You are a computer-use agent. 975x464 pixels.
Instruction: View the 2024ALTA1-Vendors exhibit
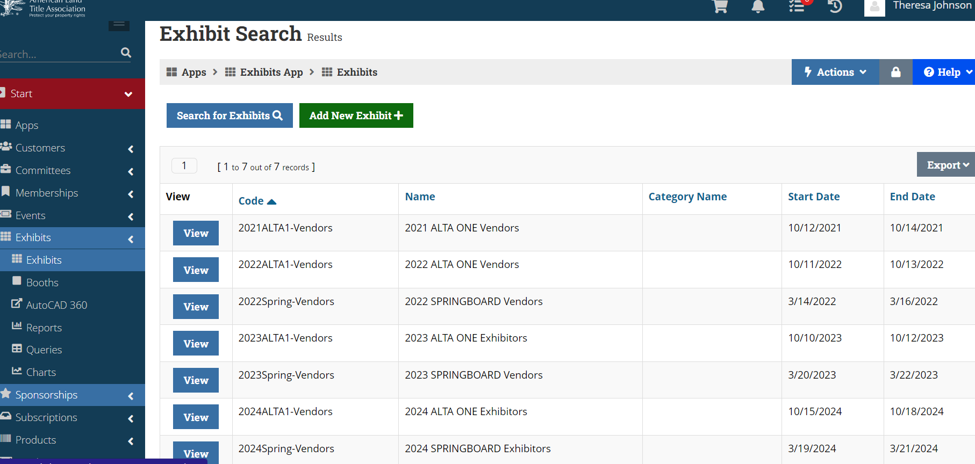click(x=196, y=417)
